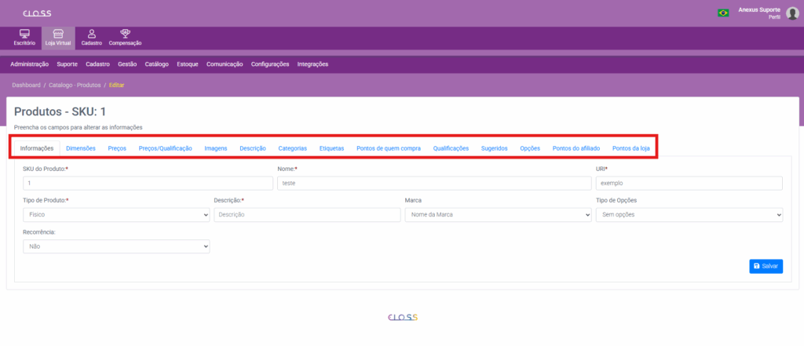Follow the Dashboard breadcrumb link
804x346 pixels.
tap(27, 84)
